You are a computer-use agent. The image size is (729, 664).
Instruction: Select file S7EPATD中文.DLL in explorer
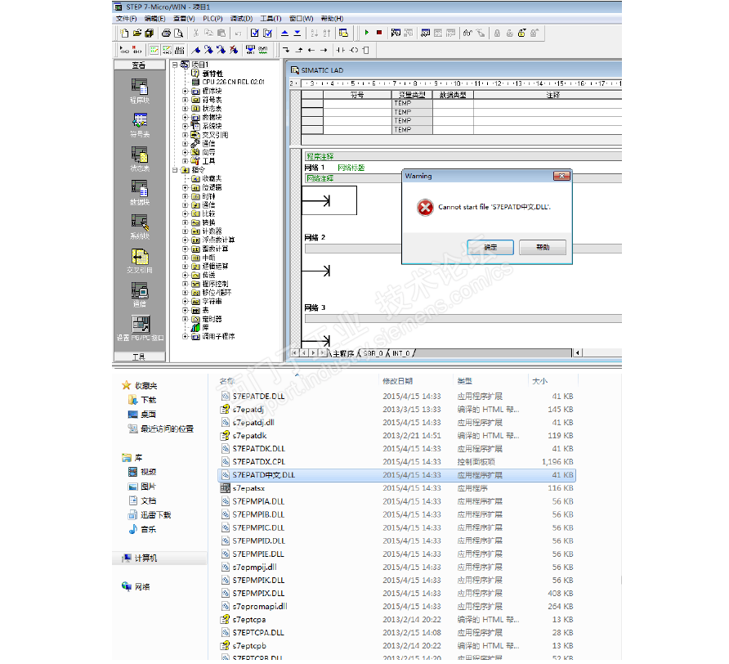(x=396, y=475)
